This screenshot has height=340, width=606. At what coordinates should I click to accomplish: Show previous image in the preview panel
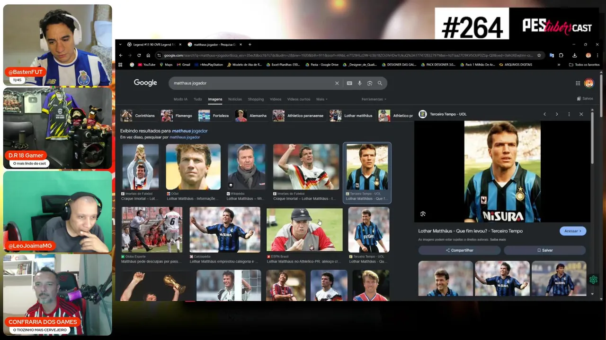(x=544, y=114)
